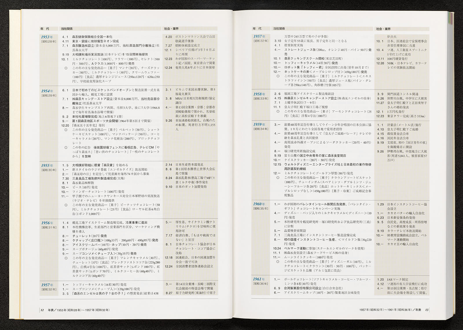Click "日本のガット加盟発効" entry

click(x=191, y=187)
